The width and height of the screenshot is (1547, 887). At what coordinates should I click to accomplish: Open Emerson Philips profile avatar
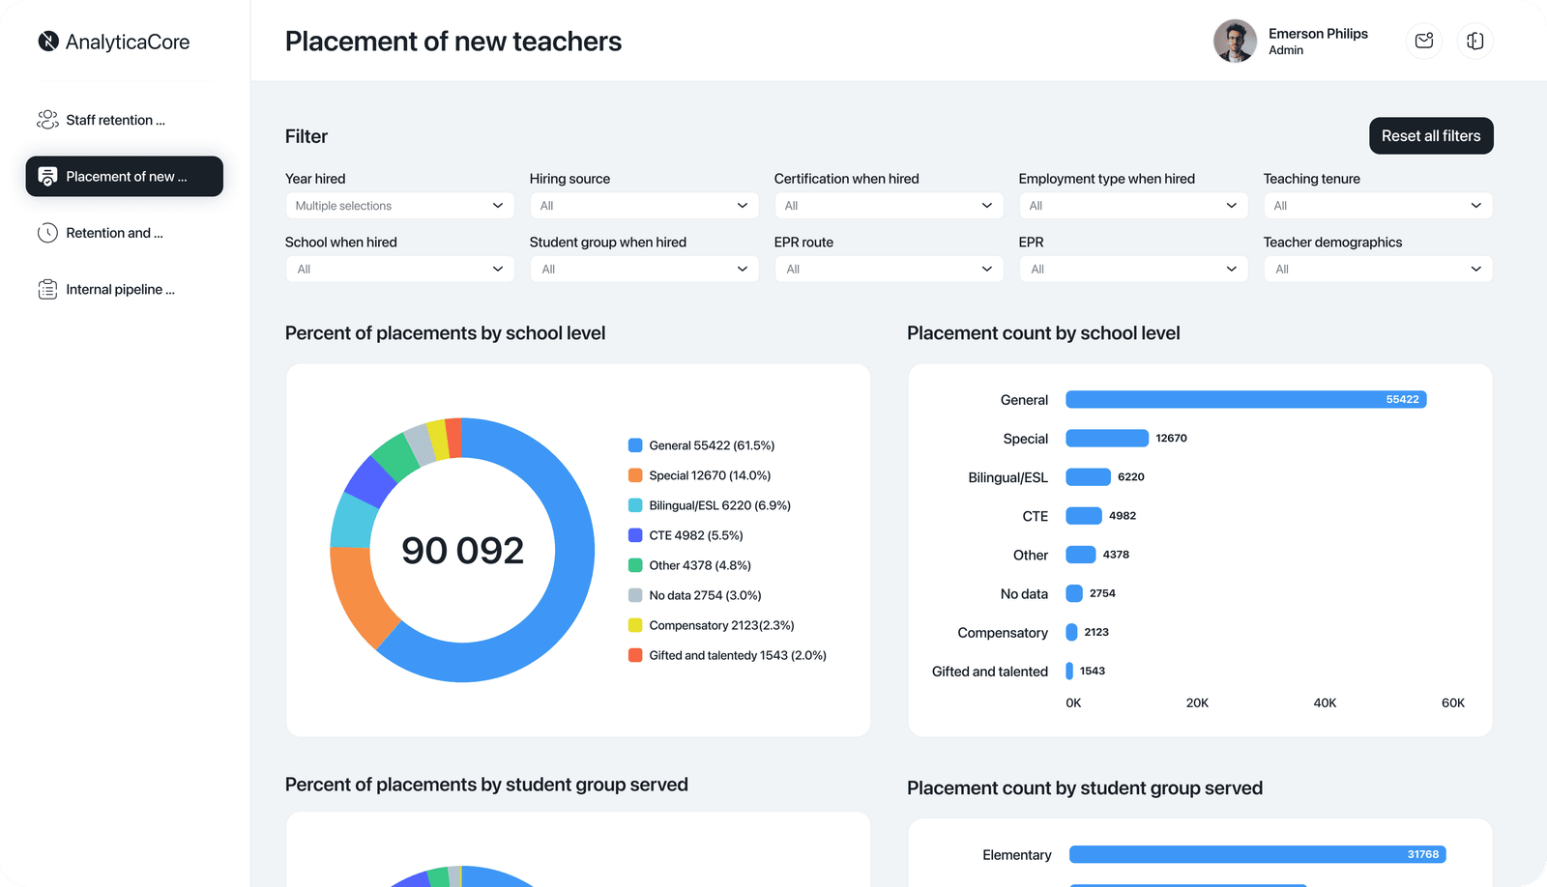coord(1235,41)
